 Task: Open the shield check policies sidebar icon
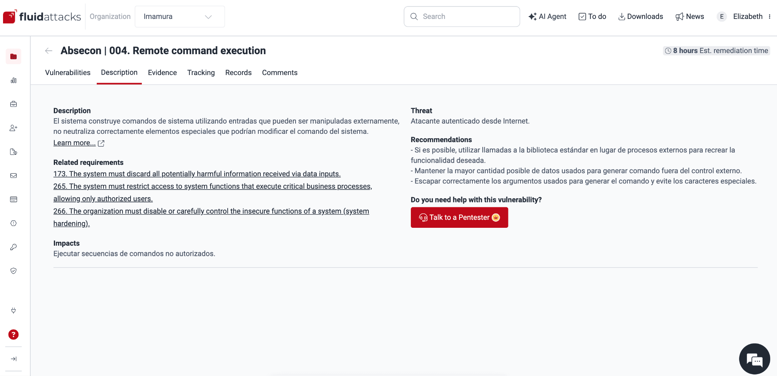14,271
